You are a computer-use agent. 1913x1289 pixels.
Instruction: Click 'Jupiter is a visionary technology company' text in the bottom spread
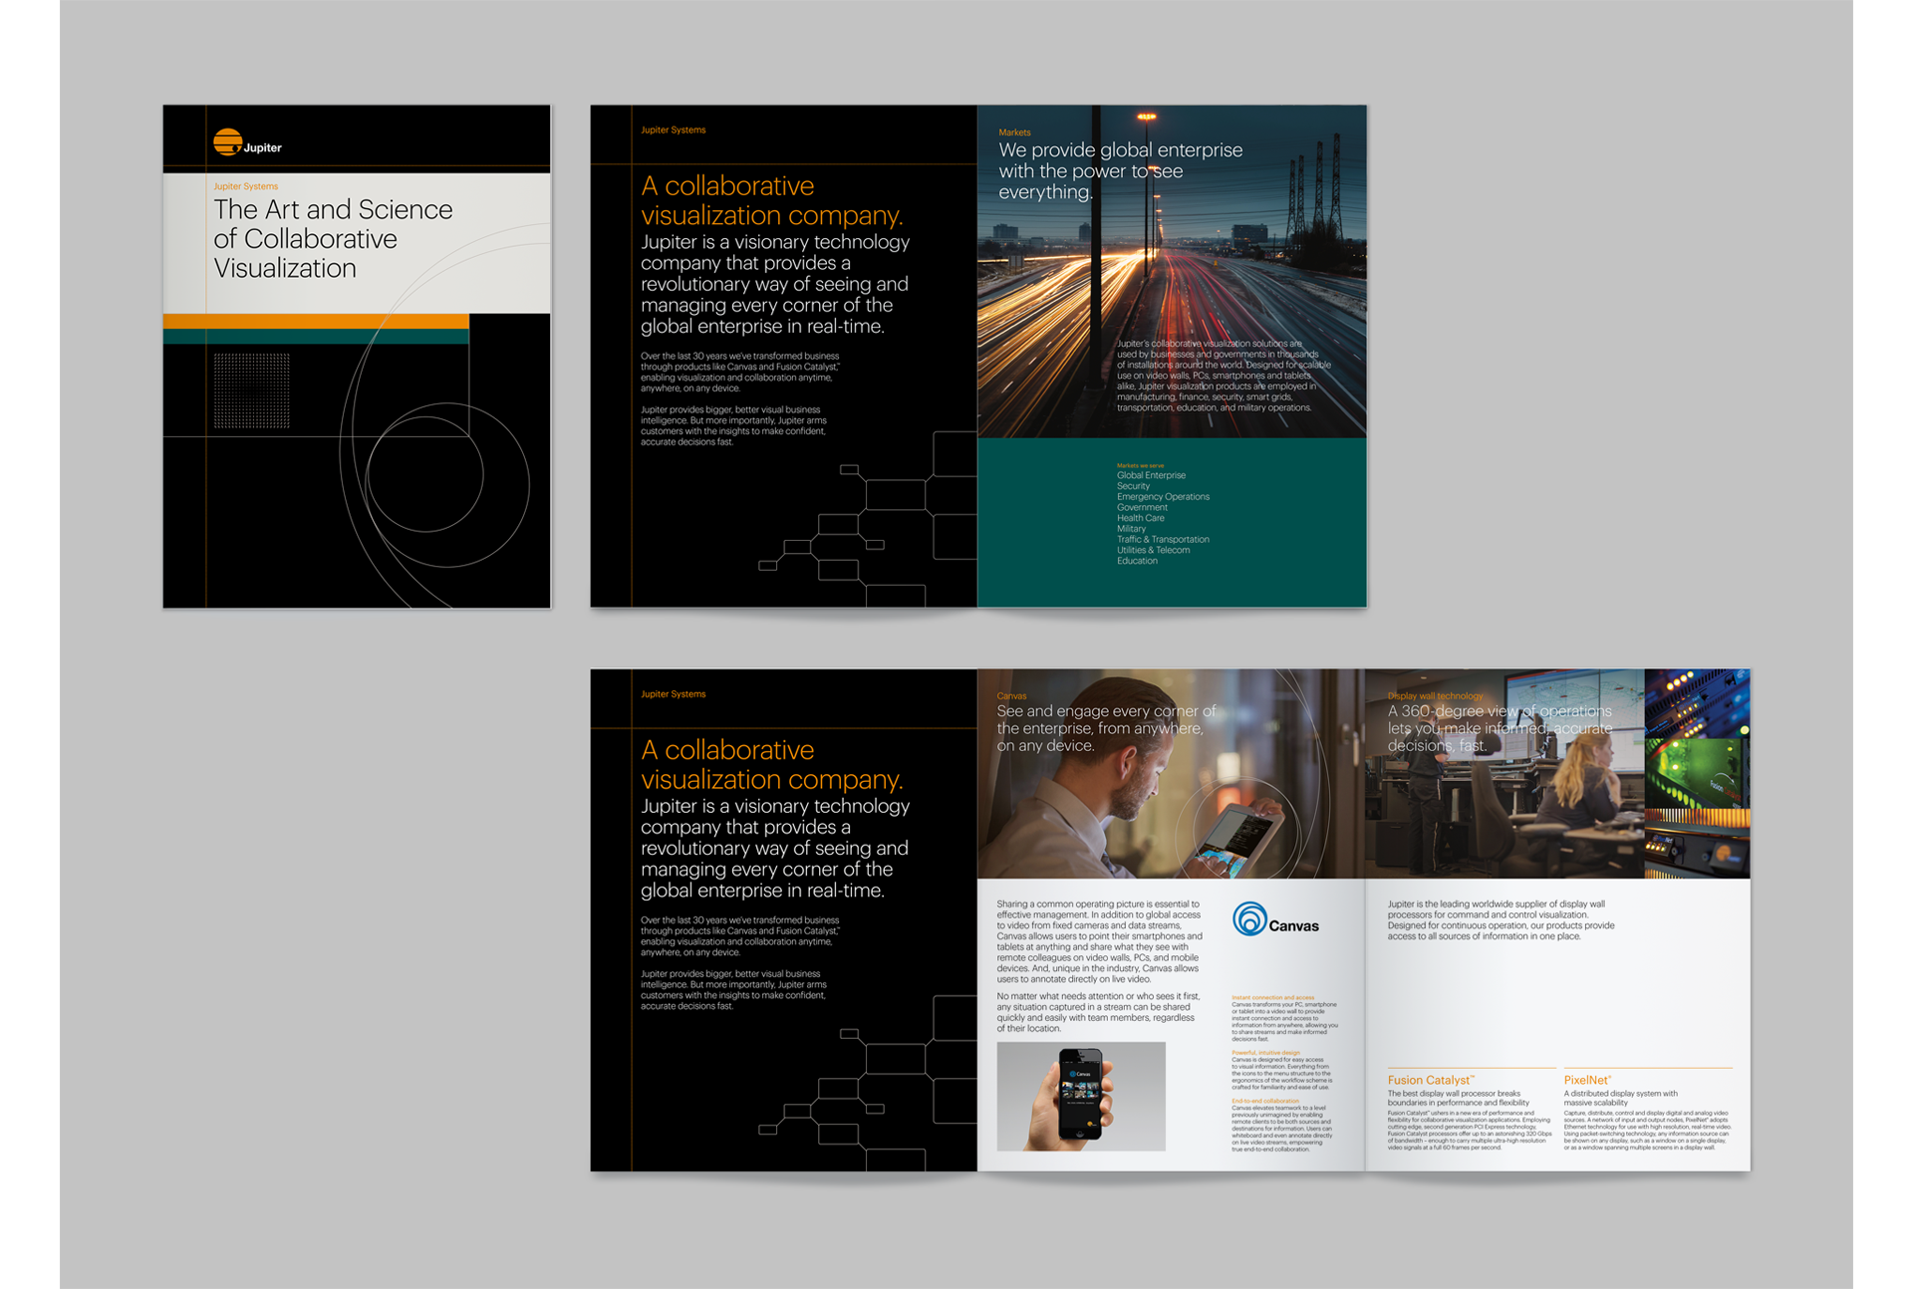pos(775,848)
